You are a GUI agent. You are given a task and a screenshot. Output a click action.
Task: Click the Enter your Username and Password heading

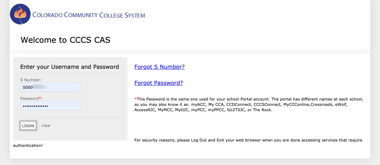coord(70,67)
